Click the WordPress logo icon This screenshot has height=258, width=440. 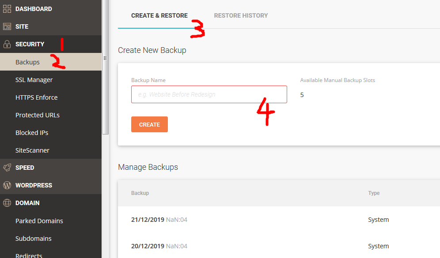point(7,185)
